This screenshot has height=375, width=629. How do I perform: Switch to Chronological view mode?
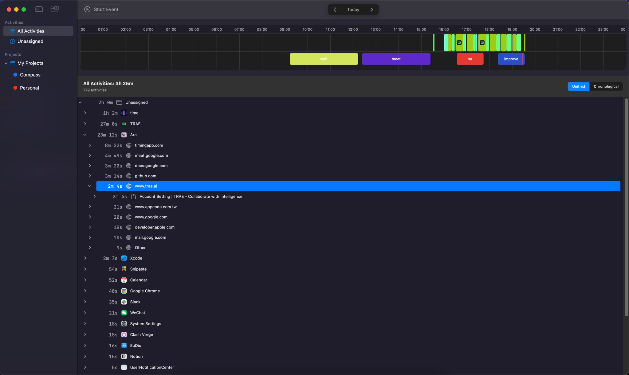click(606, 87)
